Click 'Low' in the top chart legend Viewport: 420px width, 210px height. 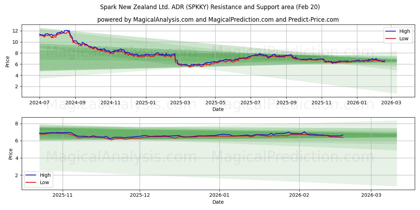(404, 38)
